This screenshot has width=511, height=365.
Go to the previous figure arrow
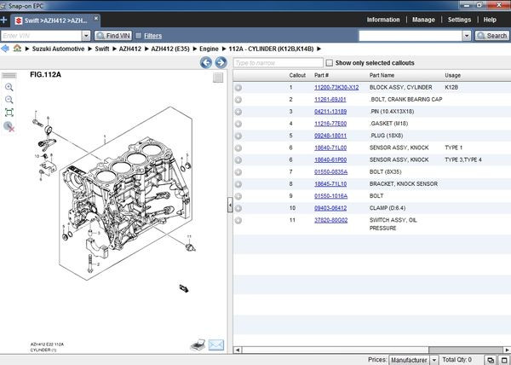pos(205,63)
